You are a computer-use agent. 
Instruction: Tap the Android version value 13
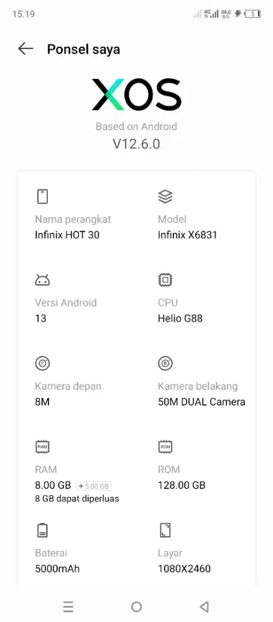point(40,318)
